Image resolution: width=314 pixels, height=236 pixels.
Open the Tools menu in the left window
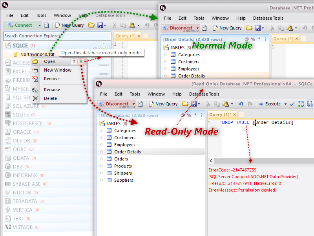point(41,15)
